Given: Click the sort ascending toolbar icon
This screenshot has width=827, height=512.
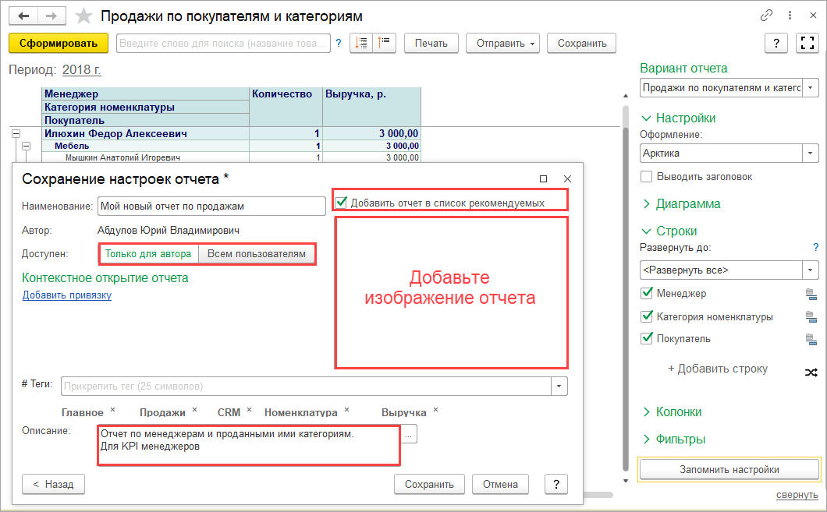Looking at the screenshot, I should click(384, 43).
